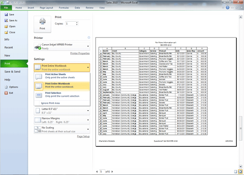Click the Quick Access save icon
The height and width of the screenshot is (175, 244).
(8, 2)
